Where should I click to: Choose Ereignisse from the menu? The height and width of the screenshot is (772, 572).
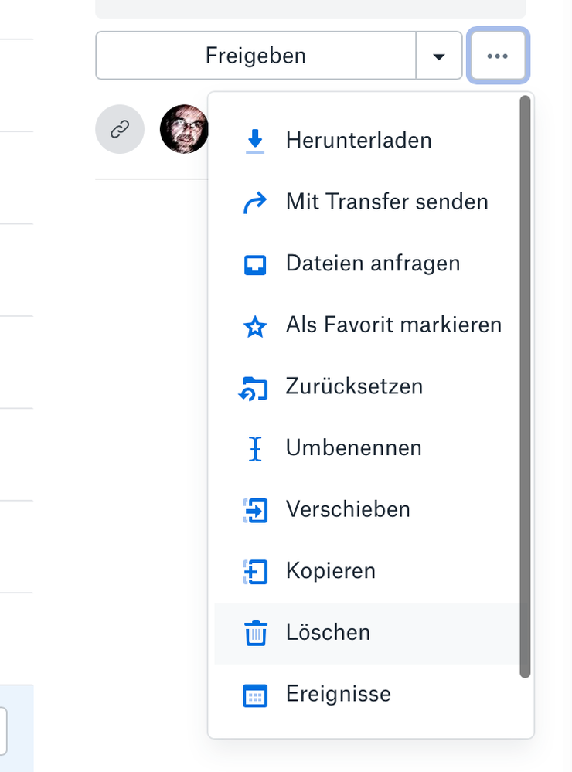click(x=338, y=694)
